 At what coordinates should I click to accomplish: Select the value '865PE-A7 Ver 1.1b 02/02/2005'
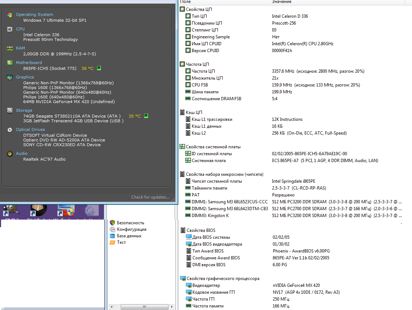pos(301,258)
